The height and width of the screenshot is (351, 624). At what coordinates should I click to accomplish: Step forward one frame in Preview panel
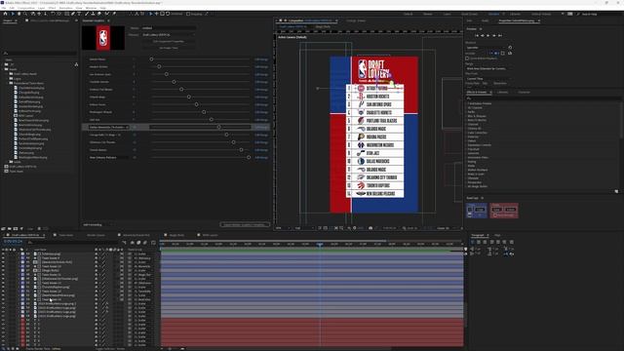pyautogui.click(x=494, y=35)
